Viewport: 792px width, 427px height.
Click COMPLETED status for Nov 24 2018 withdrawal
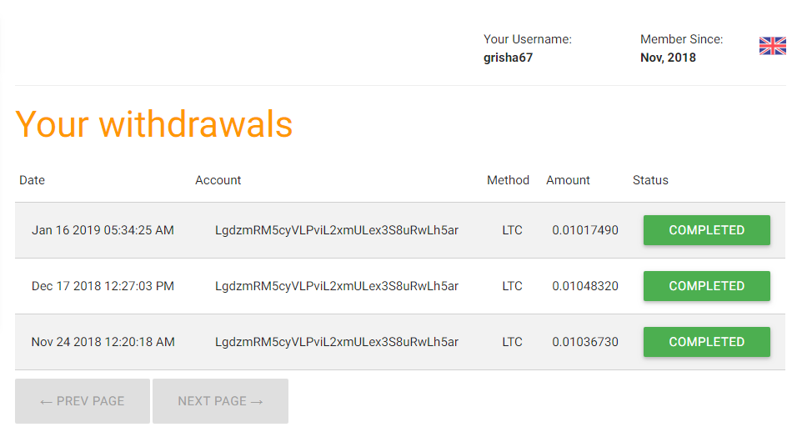706,342
